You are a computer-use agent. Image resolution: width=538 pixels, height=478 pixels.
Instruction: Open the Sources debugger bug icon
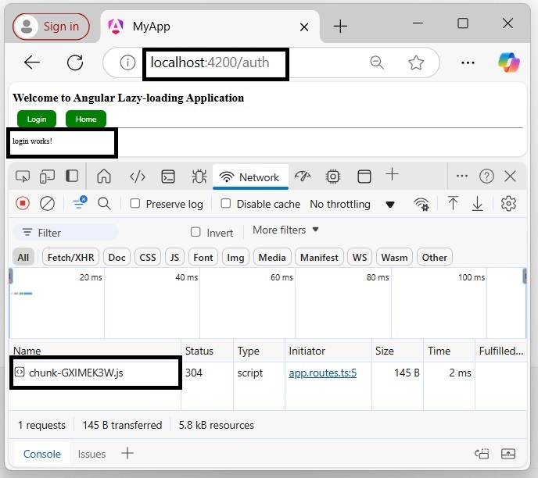199,177
